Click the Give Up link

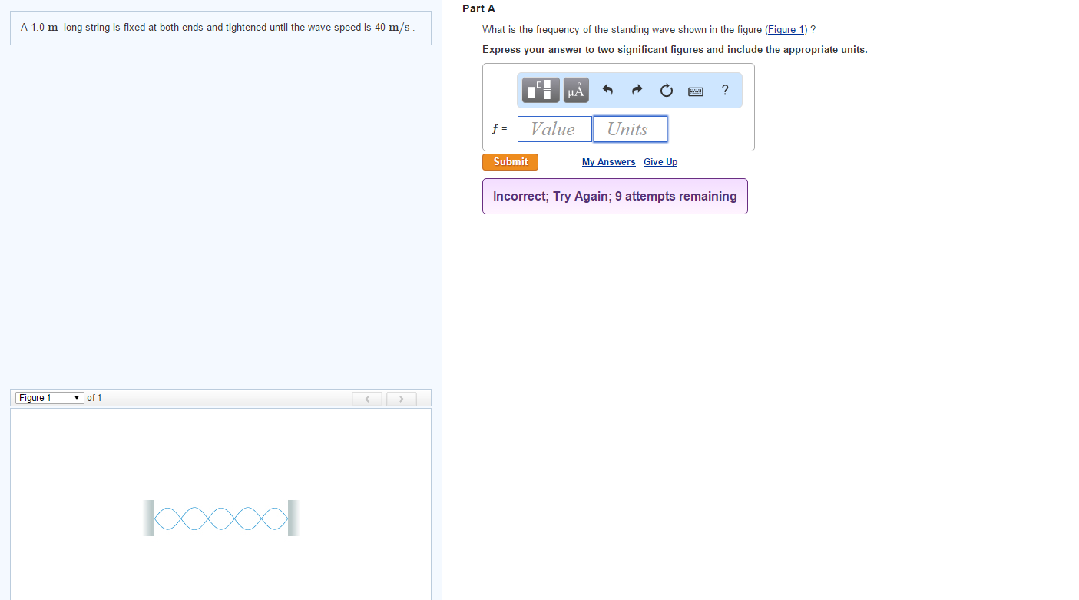[x=660, y=161]
